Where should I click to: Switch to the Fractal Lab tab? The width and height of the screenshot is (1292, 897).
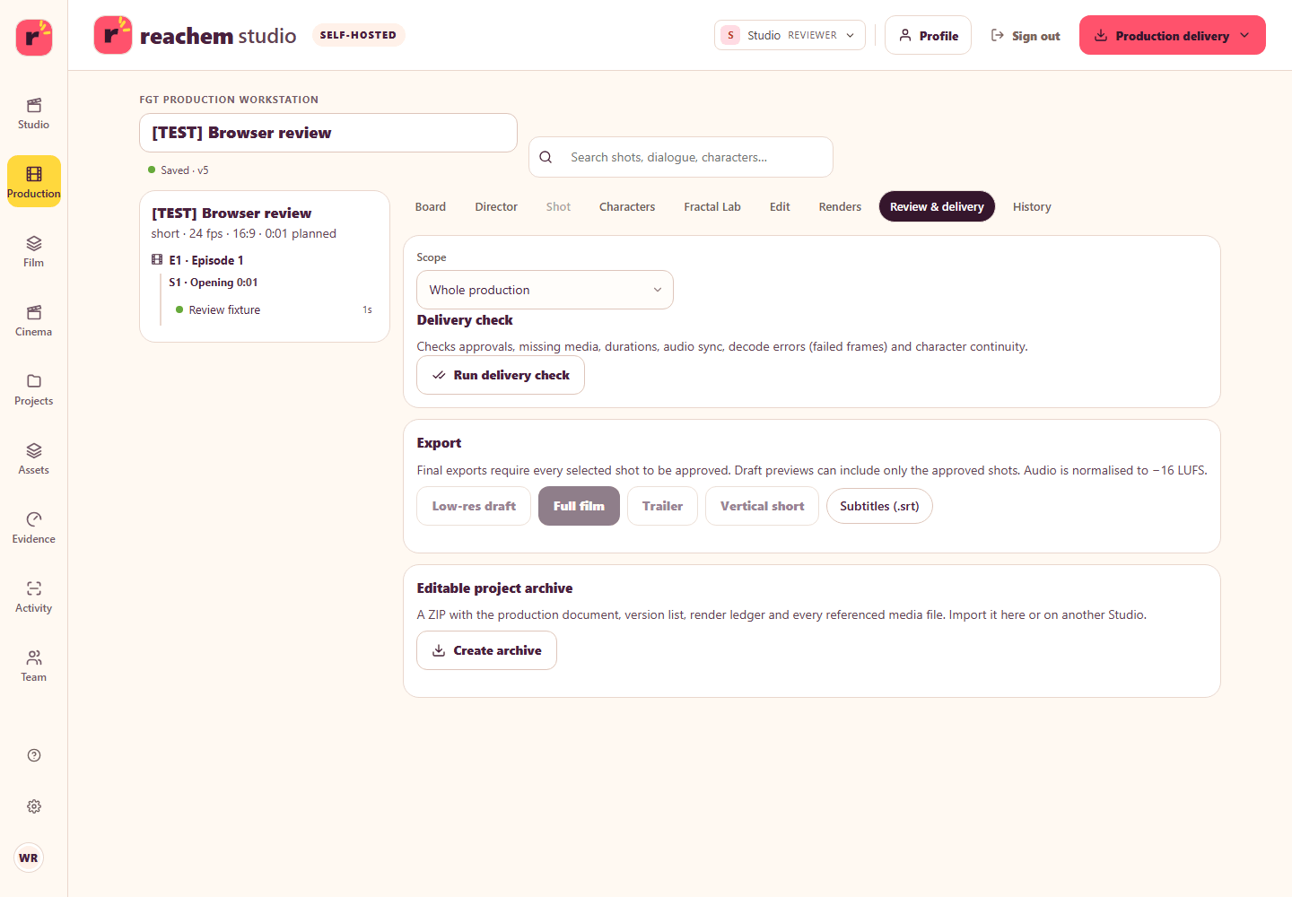(x=712, y=206)
